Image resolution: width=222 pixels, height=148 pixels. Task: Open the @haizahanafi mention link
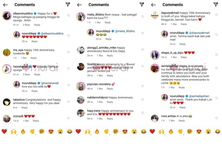coord(50,83)
